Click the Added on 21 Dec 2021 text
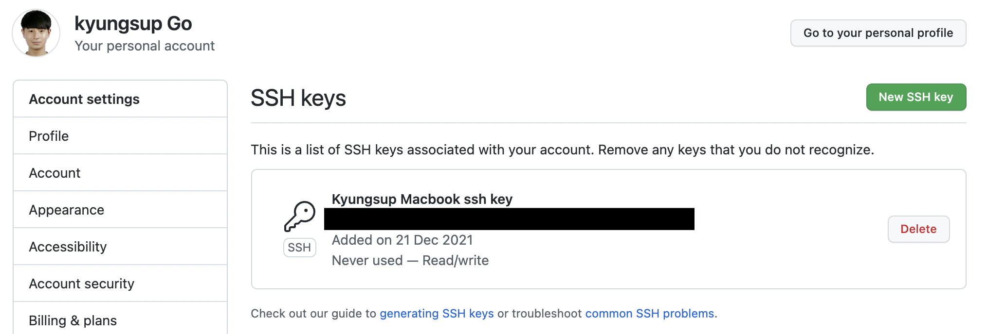Screen dimensions: 987x334 coord(402,240)
